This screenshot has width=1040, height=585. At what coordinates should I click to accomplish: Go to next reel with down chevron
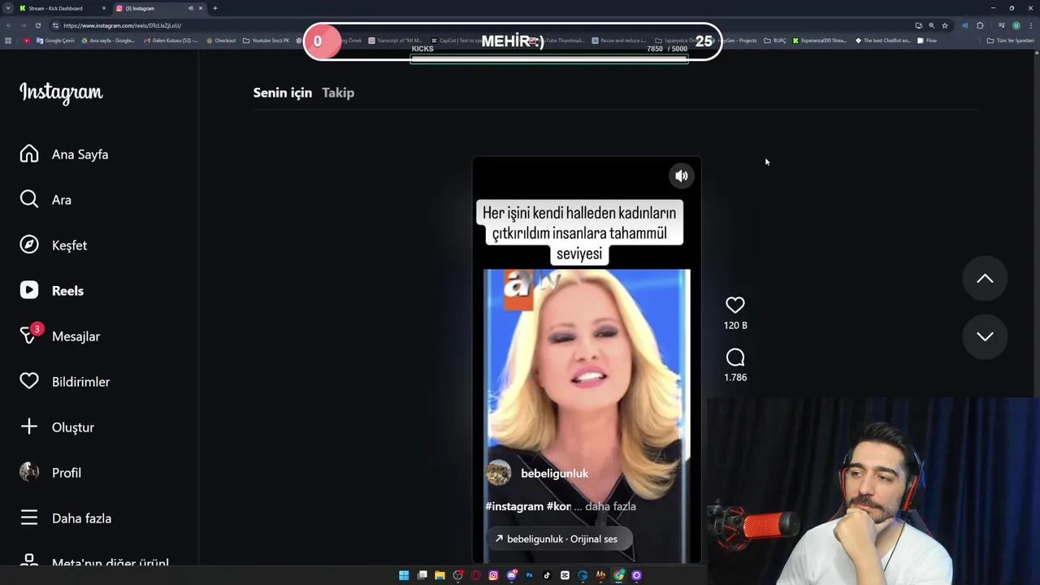[x=985, y=336]
